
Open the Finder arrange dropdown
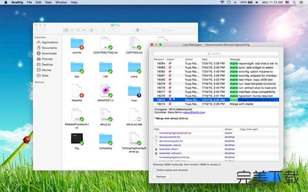[93, 30]
